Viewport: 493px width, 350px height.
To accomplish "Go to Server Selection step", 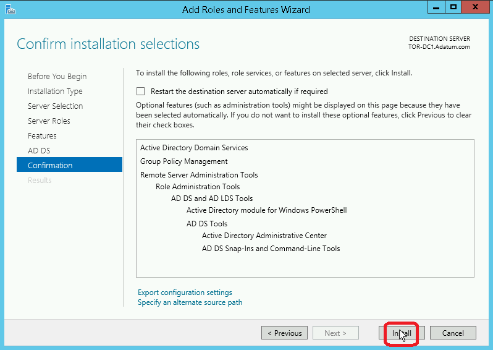I will click(56, 106).
